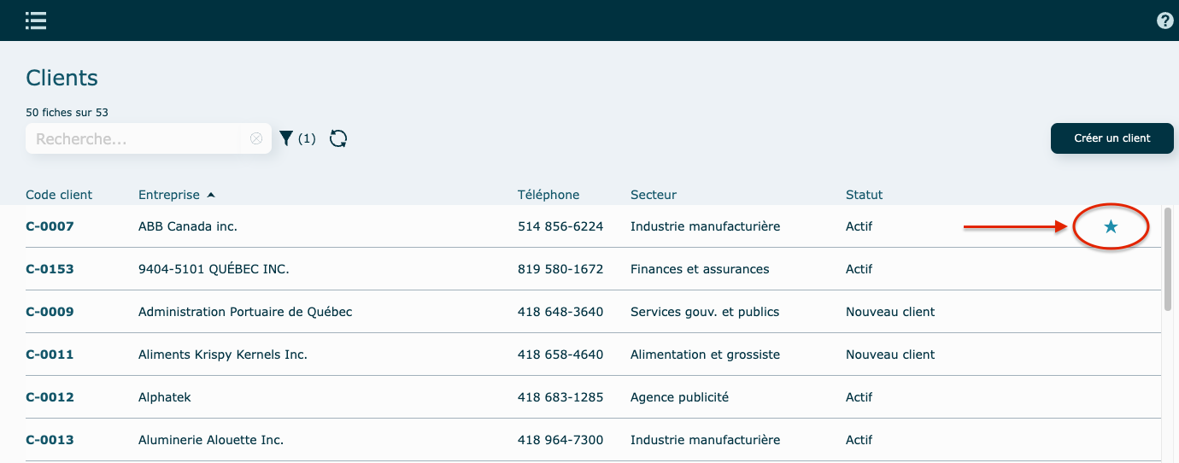The height and width of the screenshot is (463, 1179).
Task: Open client code C-0013
Action: click(x=50, y=440)
